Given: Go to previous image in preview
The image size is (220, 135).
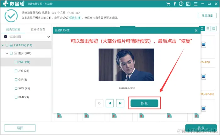Looking at the screenshot, I should click(110, 103).
